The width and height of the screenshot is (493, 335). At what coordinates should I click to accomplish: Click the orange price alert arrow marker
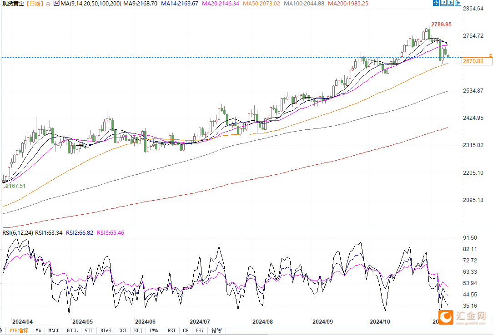pos(490,55)
